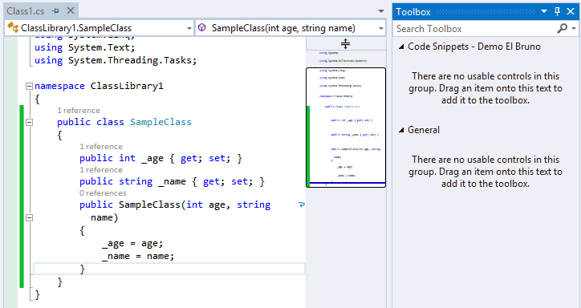Click the '_name' property name
This screenshot has width=581, height=308.
pos(172,182)
